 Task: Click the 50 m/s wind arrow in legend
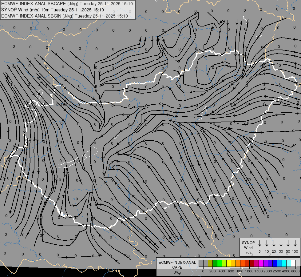[x=288, y=243]
